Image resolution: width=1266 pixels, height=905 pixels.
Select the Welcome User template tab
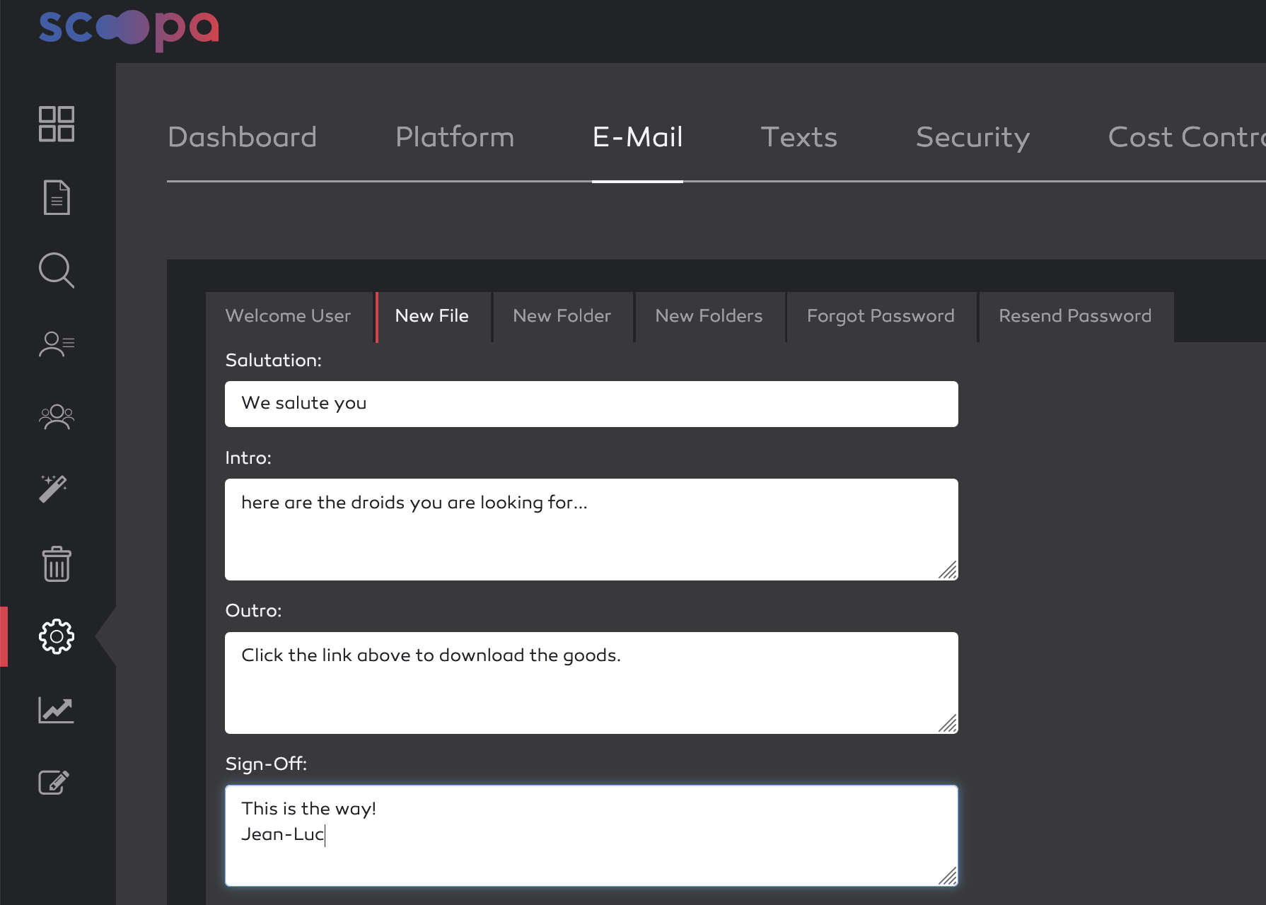click(289, 316)
